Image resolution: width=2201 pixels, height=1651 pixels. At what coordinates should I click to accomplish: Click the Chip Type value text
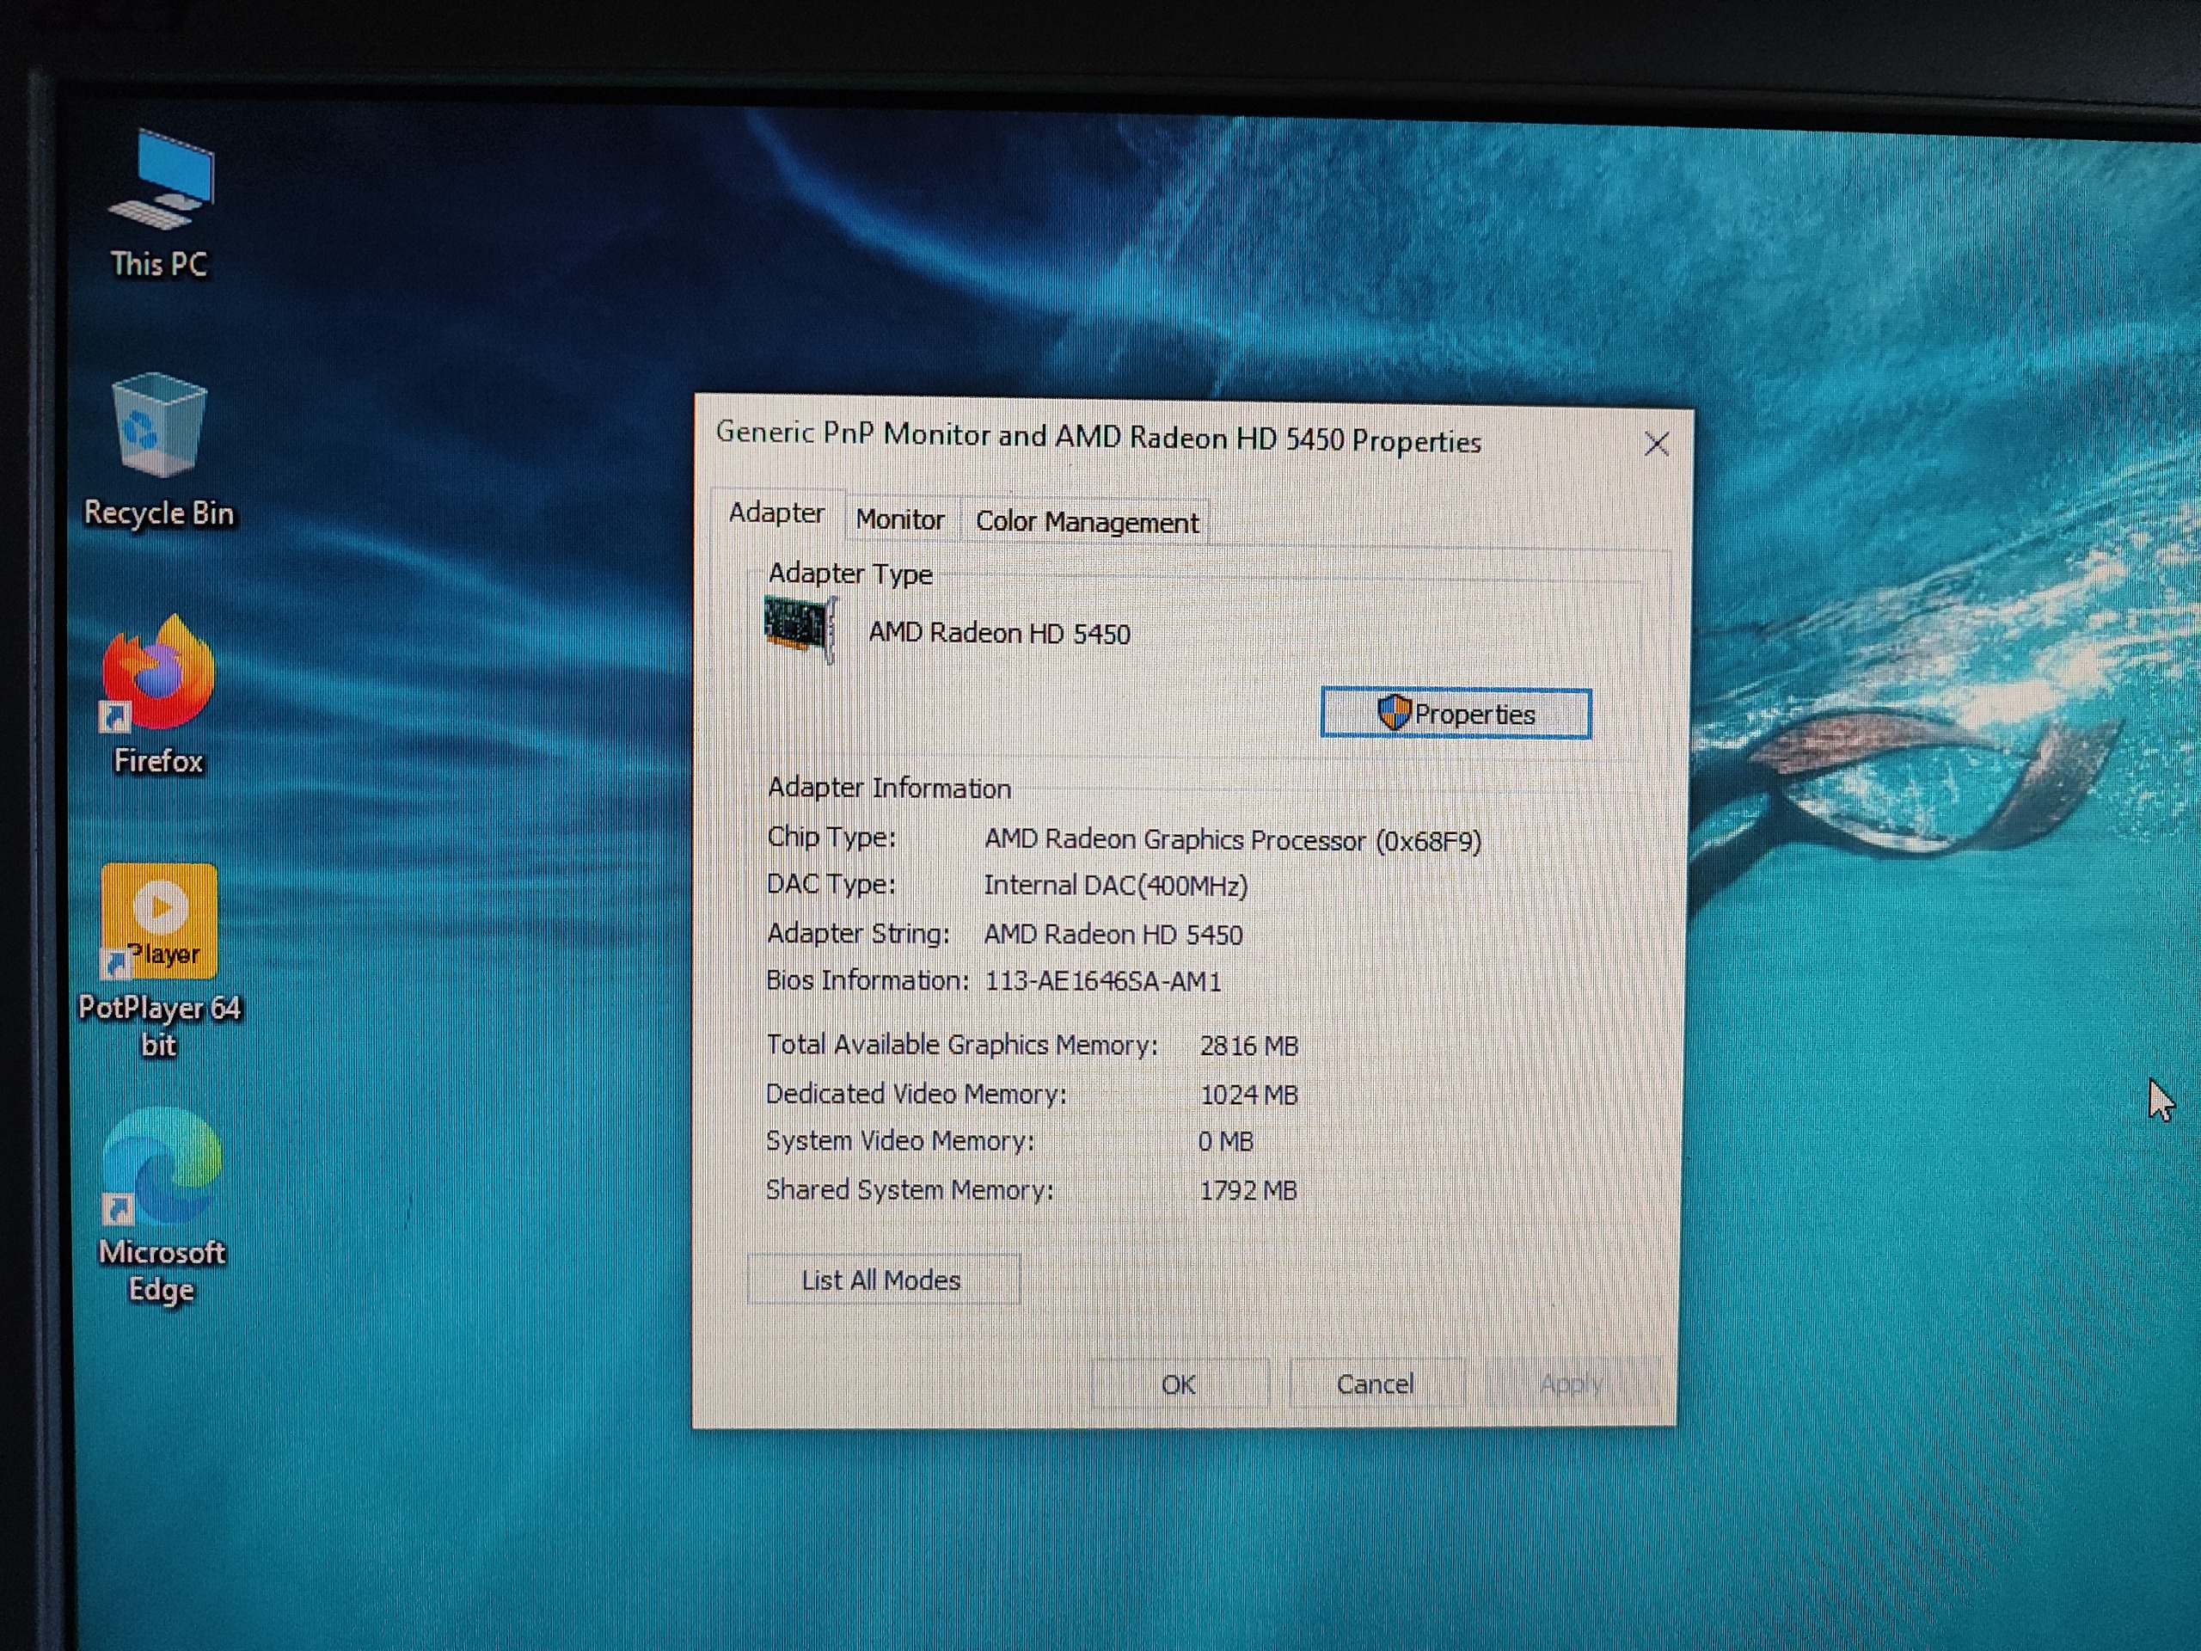click(x=1232, y=841)
